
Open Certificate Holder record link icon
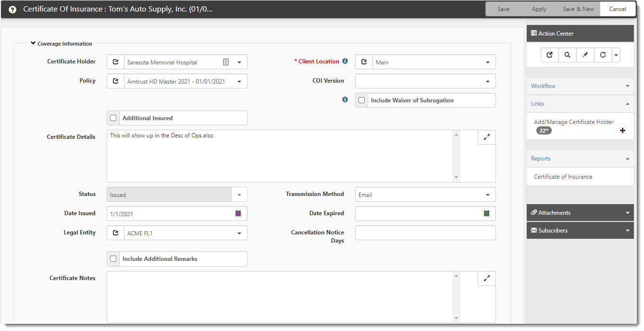(x=115, y=62)
